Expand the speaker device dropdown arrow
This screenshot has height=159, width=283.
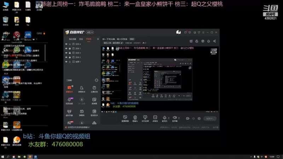point(179,118)
